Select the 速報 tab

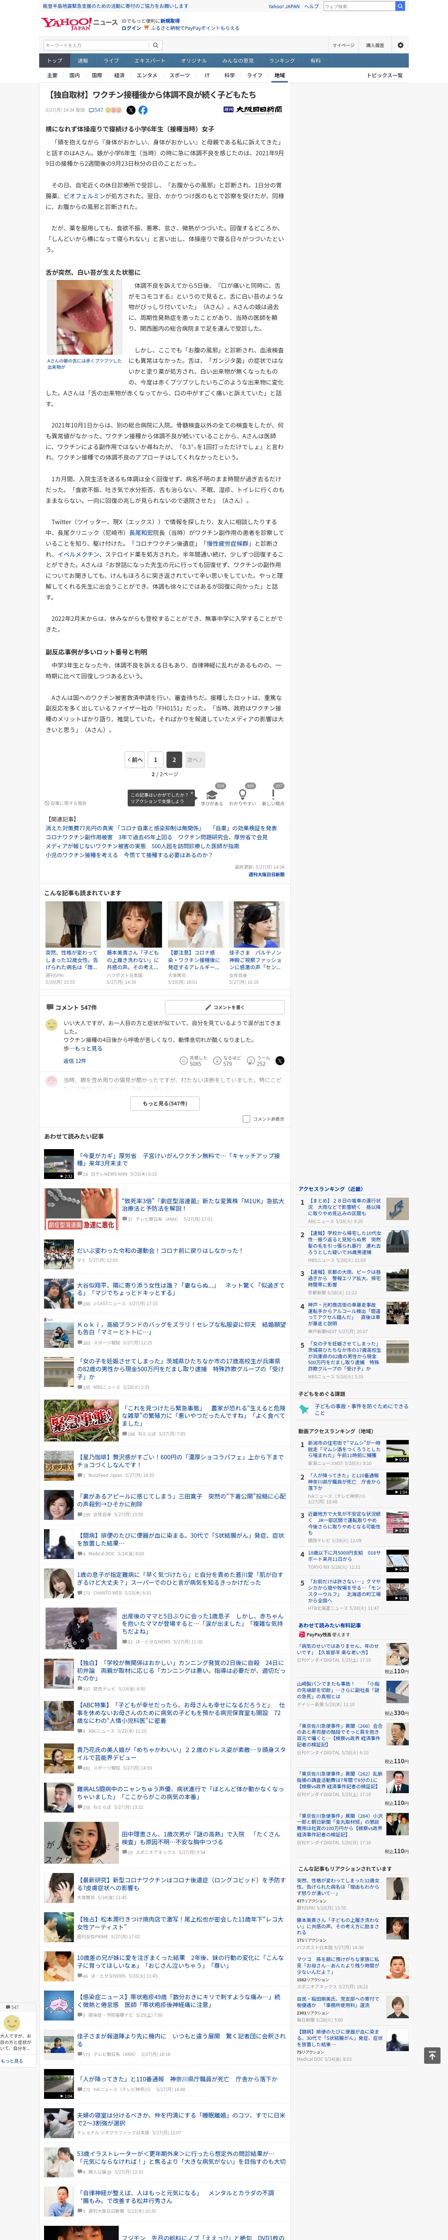point(83,61)
